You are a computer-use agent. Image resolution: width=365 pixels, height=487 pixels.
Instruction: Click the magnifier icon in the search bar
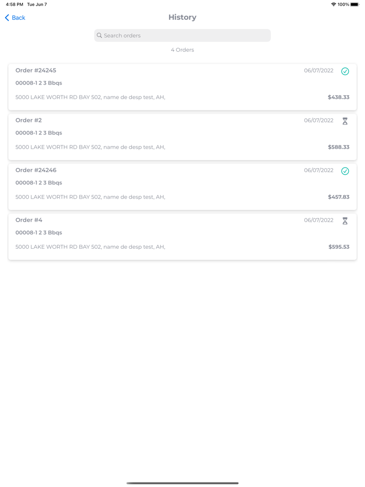click(99, 35)
